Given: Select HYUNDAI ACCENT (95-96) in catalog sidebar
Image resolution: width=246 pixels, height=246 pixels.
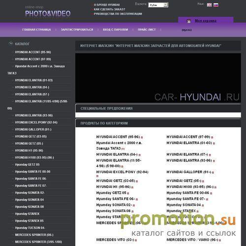Looking at the screenshot, I should pos(33,52).
